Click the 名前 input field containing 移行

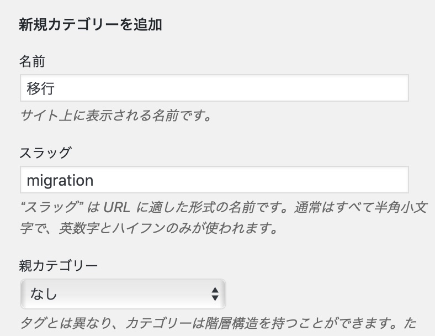(x=214, y=88)
